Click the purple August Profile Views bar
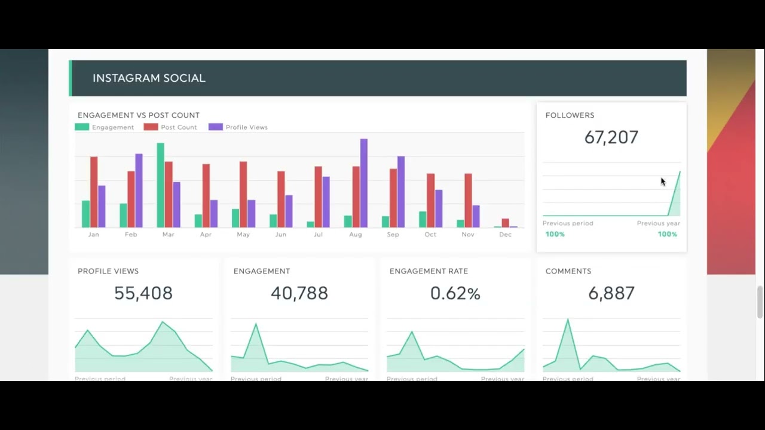The height and width of the screenshot is (430, 765). point(363,183)
